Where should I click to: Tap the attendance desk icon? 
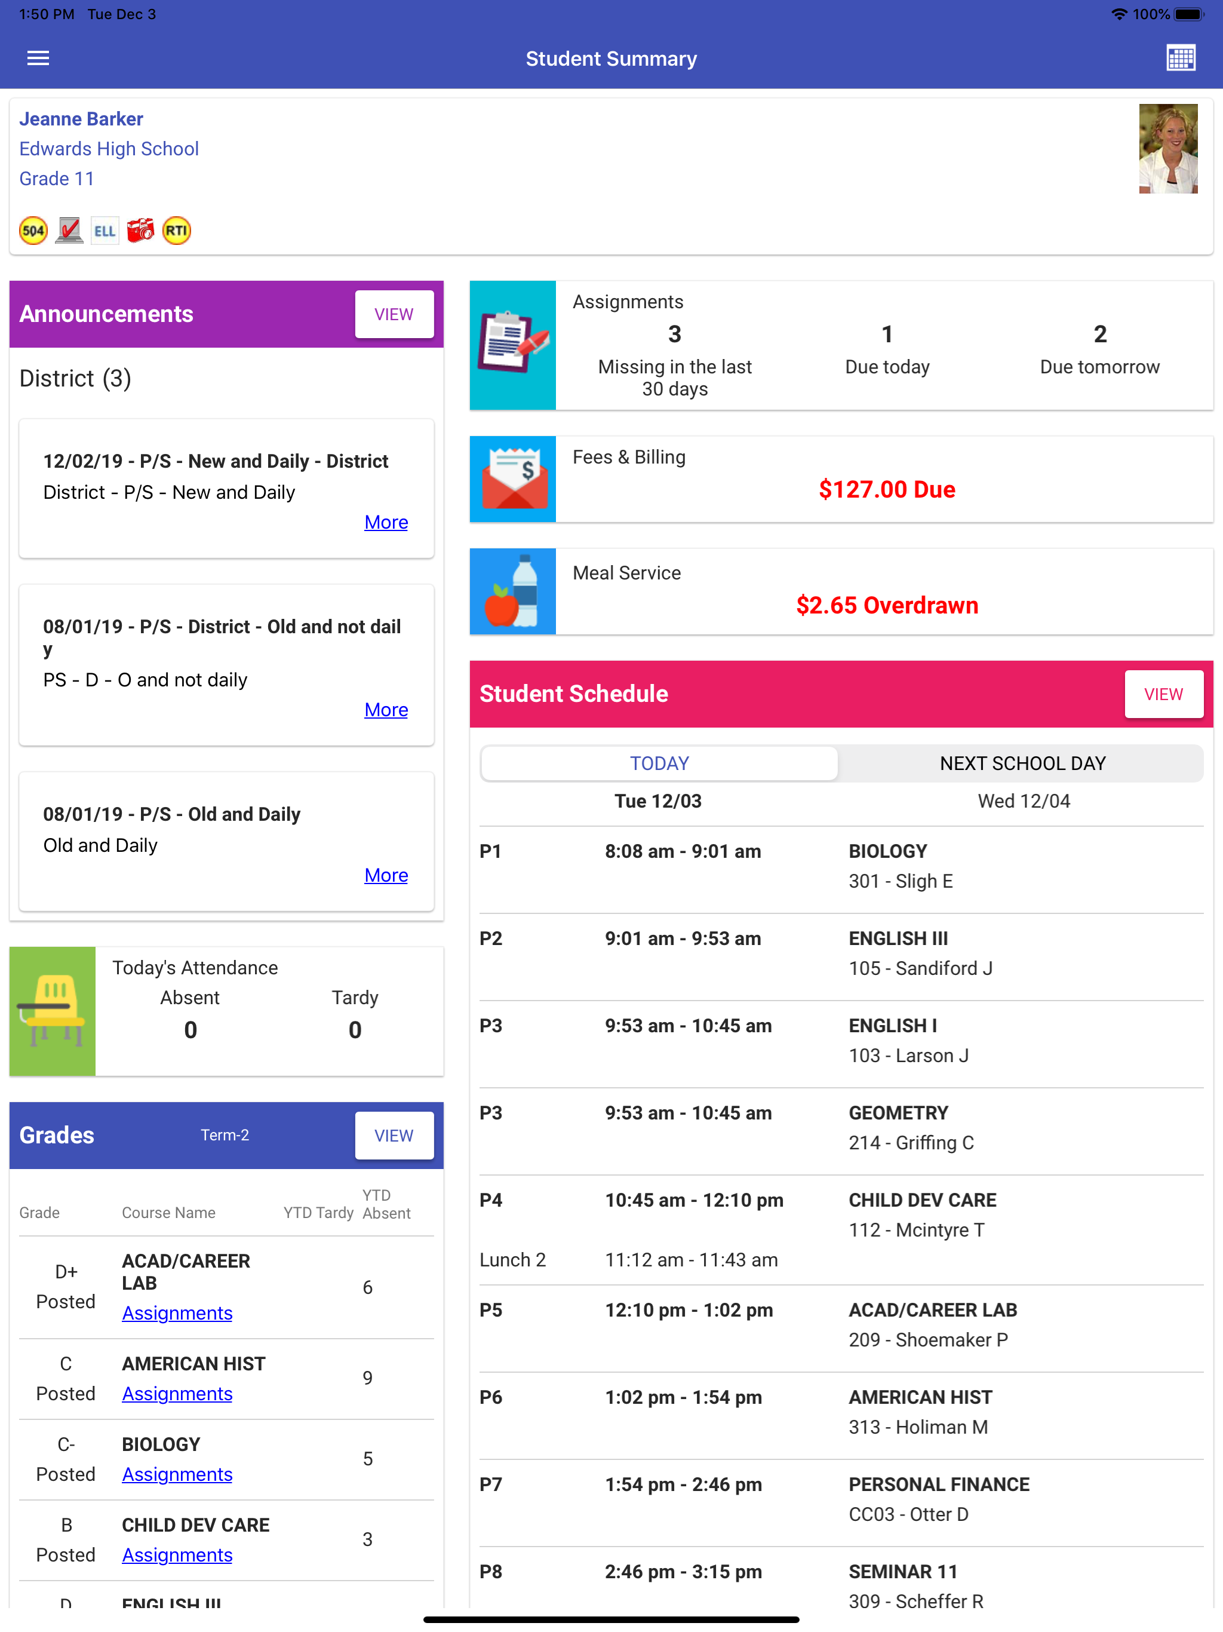(53, 1011)
